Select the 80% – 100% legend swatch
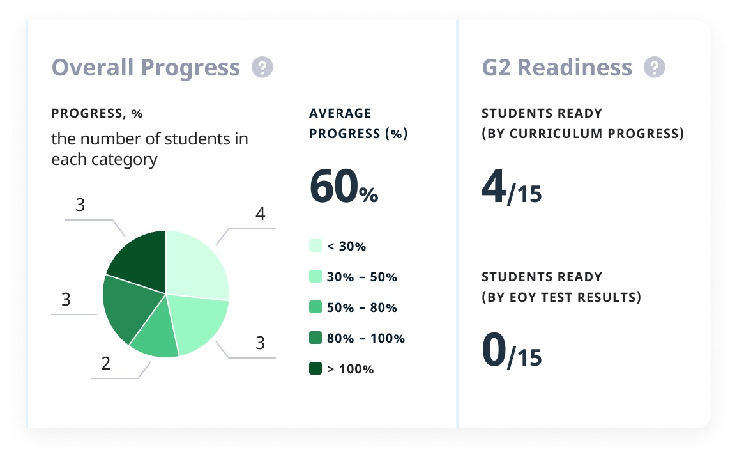737x459 pixels. click(x=315, y=338)
